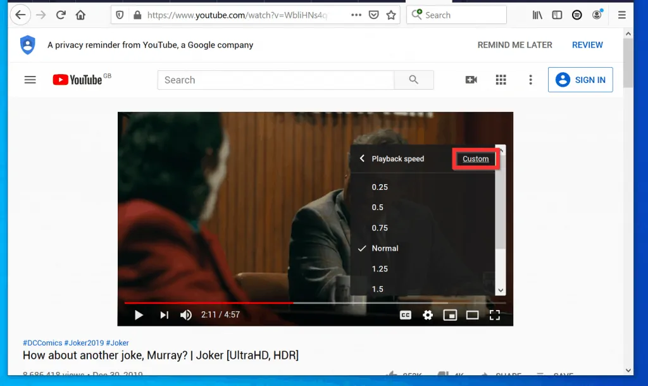Bookmark this page with the star
648x386 pixels.
click(x=391, y=15)
